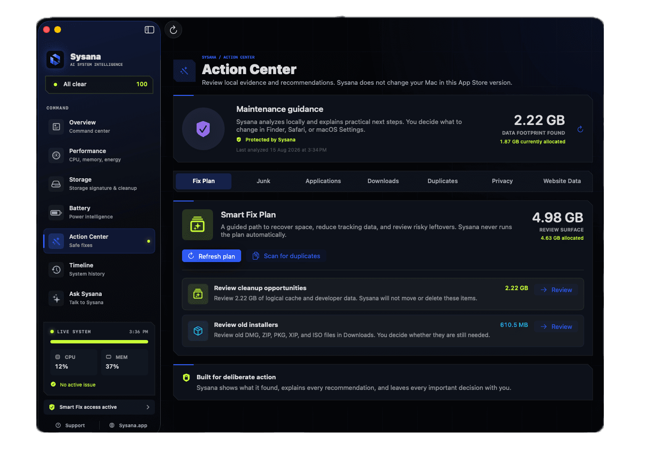Click the live system green progress bar
This screenshot has height=449, width=659.
[99, 341]
